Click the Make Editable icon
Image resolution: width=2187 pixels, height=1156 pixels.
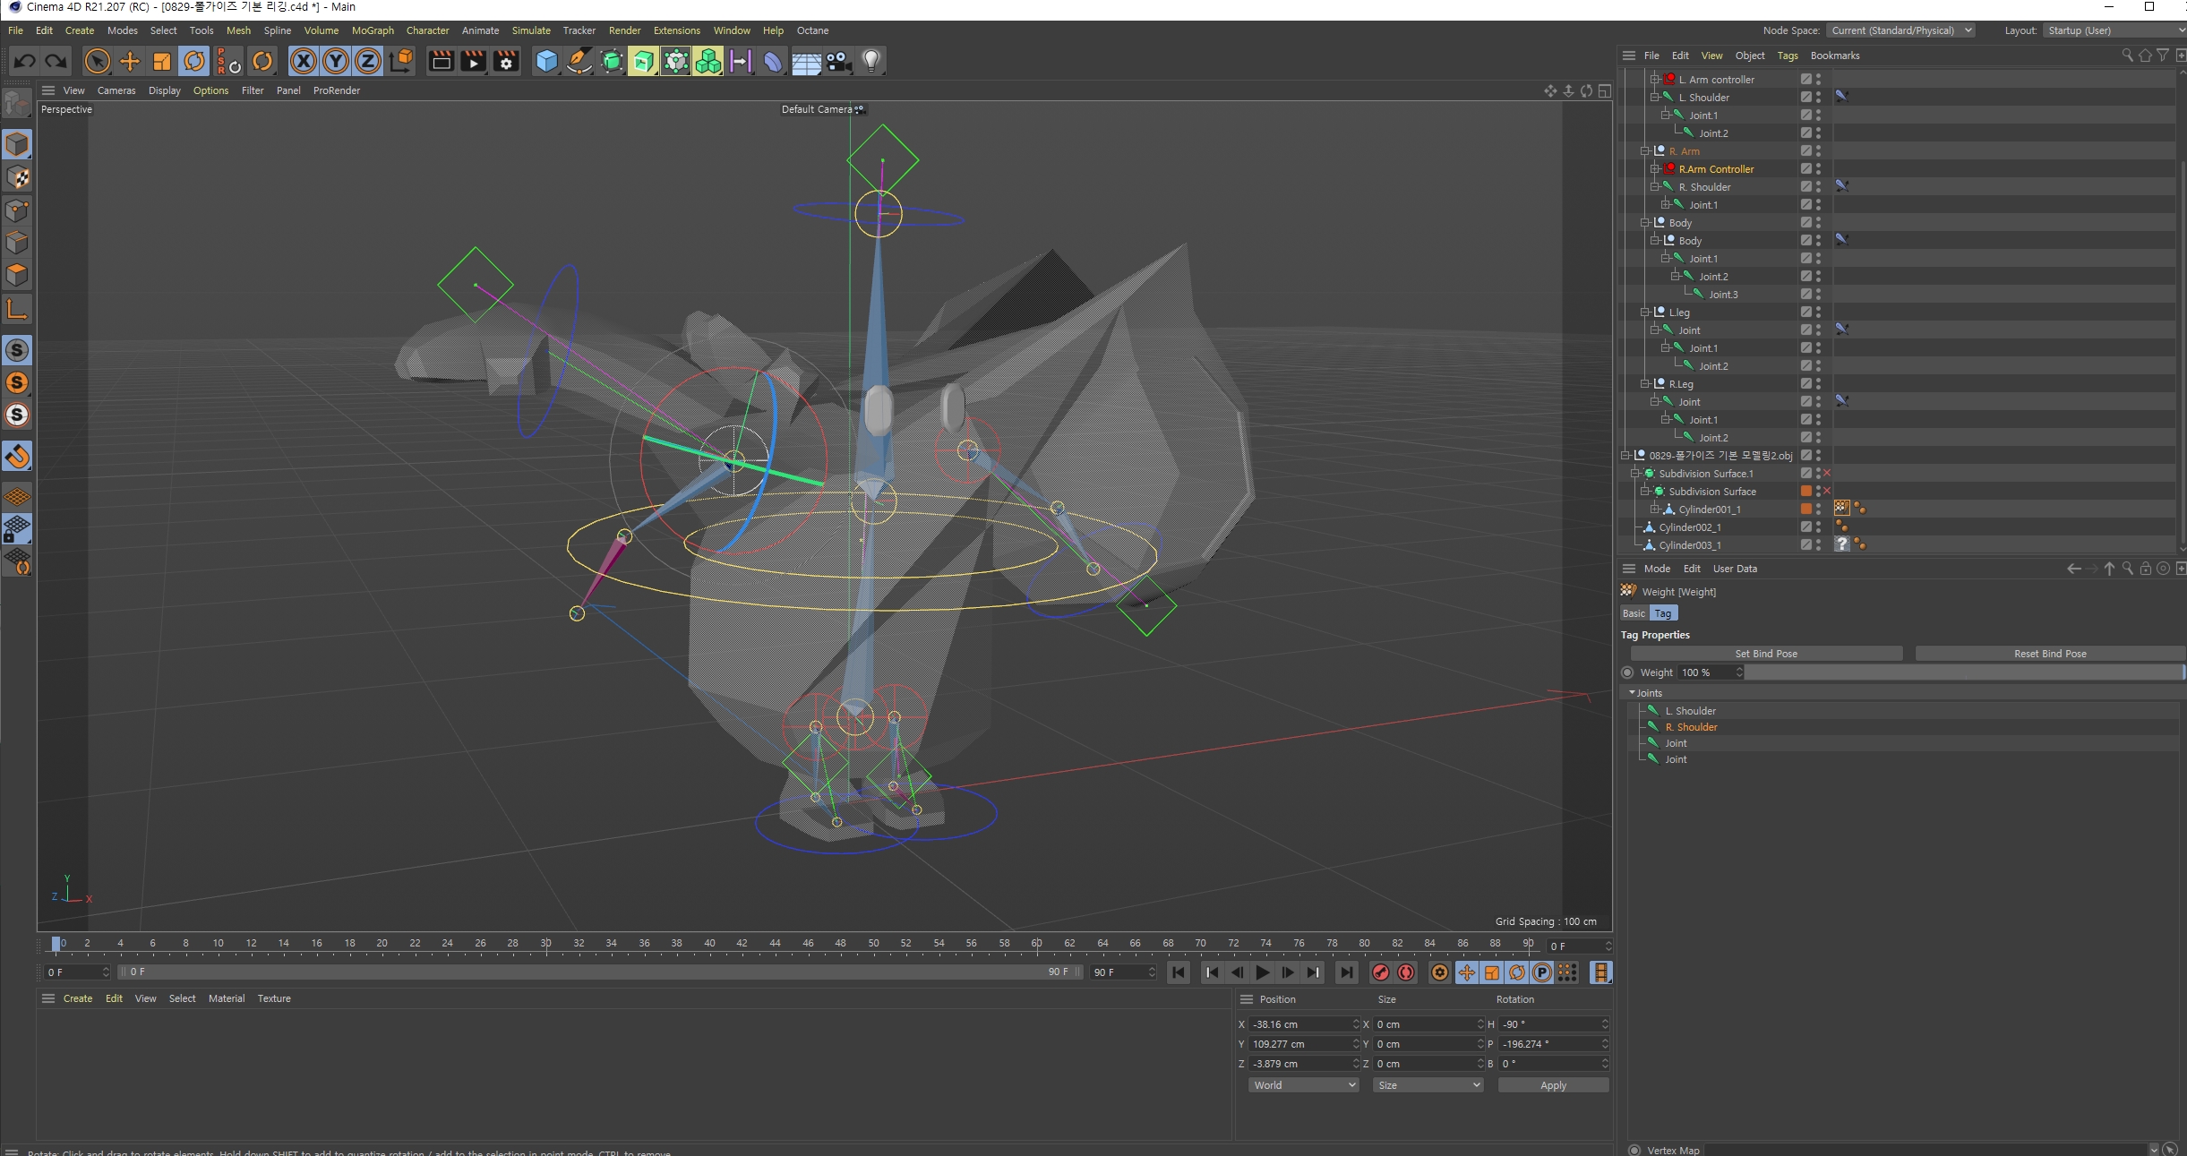(x=16, y=104)
